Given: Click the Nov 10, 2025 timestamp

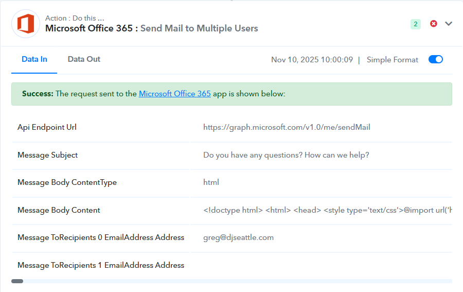Looking at the screenshot, I should (x=312, y=60).
